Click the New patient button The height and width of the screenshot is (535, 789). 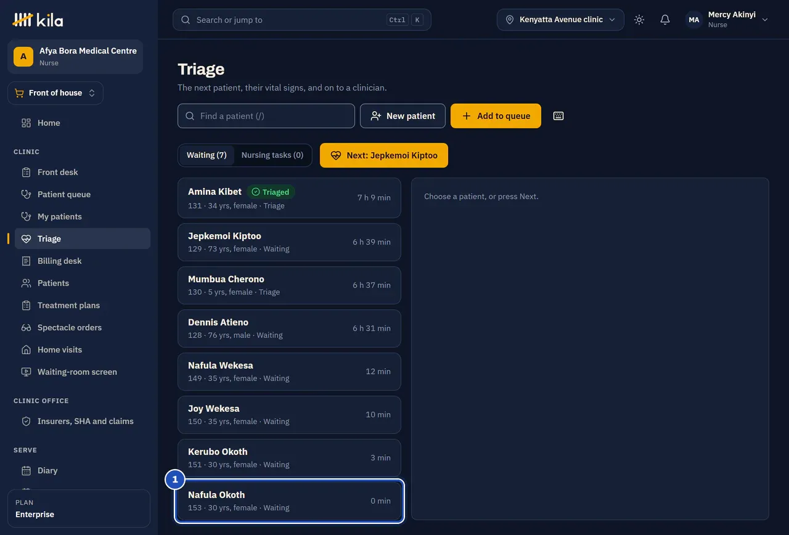coord(403,116)
